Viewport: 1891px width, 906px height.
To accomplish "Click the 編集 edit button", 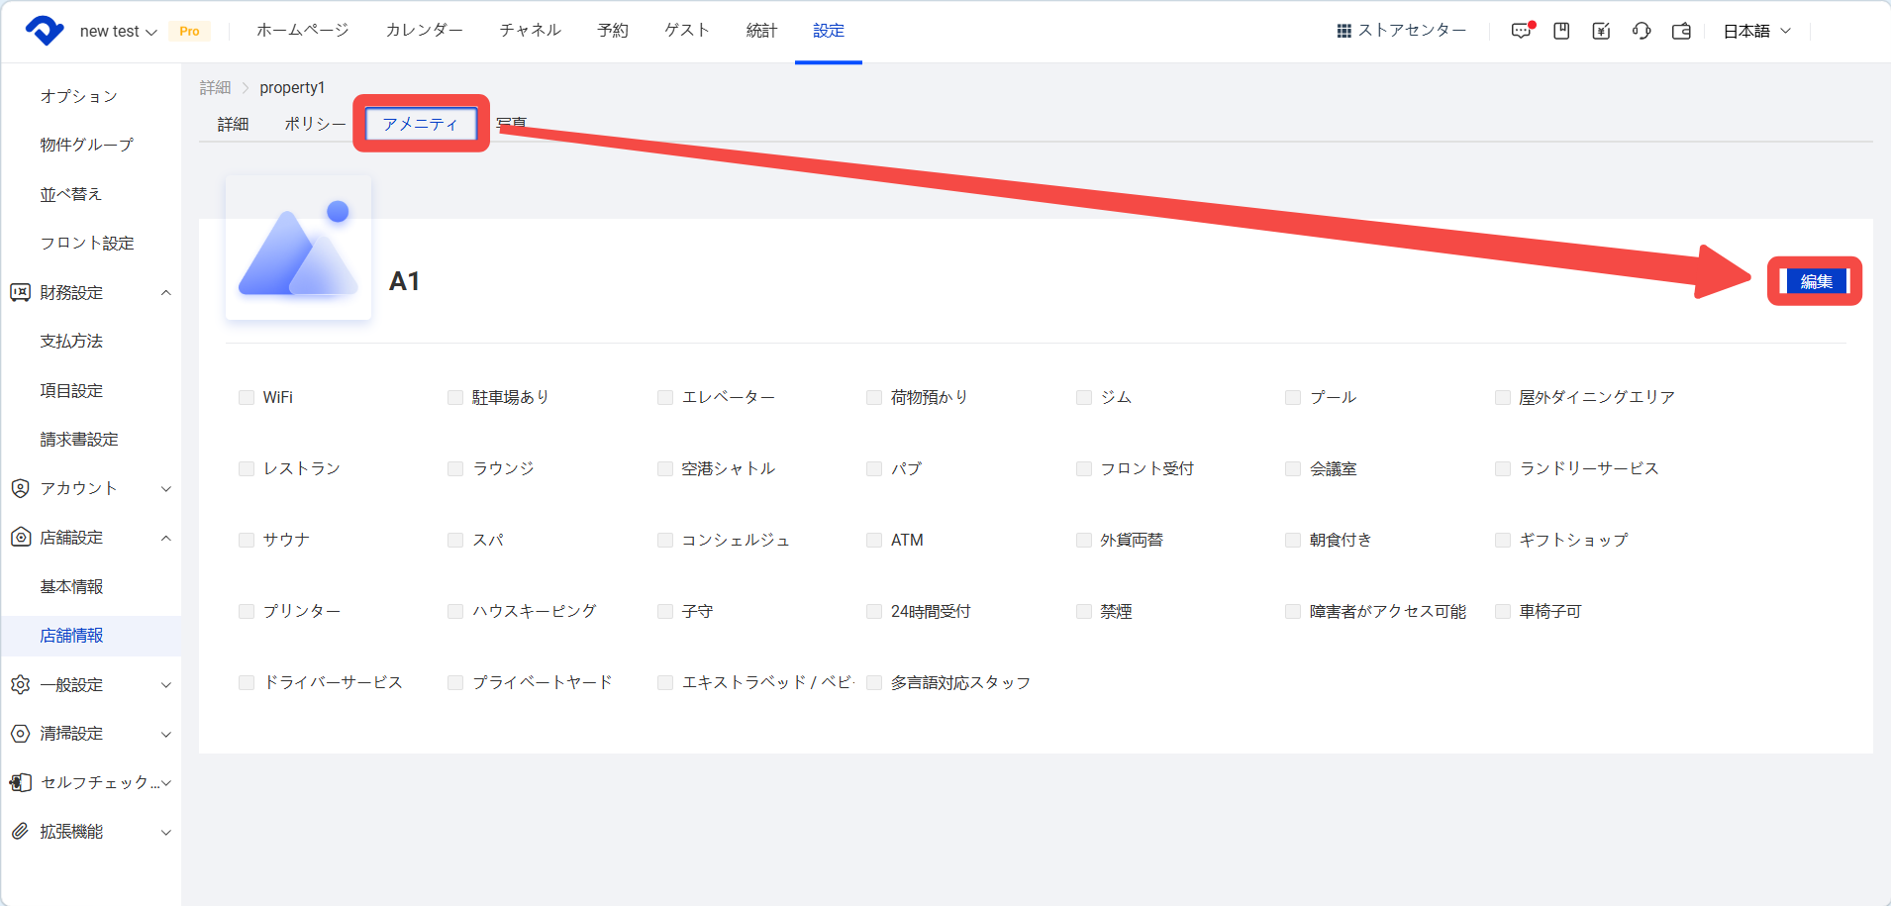I will 1816,281.
